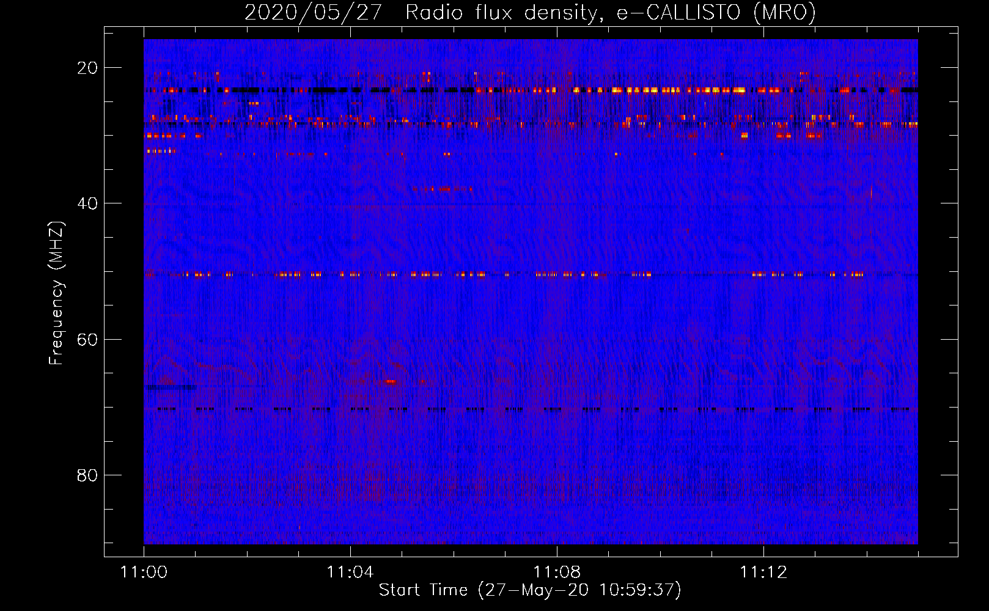Click the 11:08 time tick label

[557, 573]
